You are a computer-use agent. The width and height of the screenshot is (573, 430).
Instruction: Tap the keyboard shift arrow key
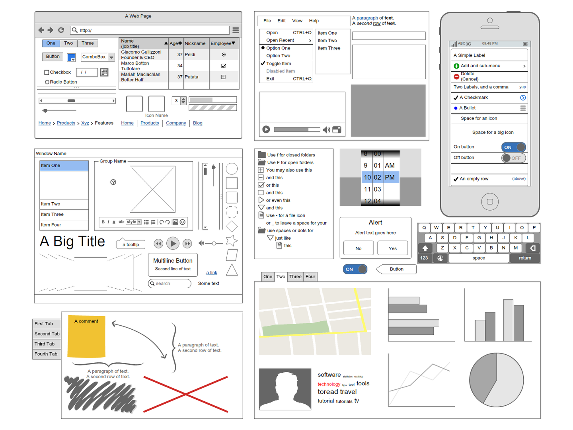coord(425,248)
